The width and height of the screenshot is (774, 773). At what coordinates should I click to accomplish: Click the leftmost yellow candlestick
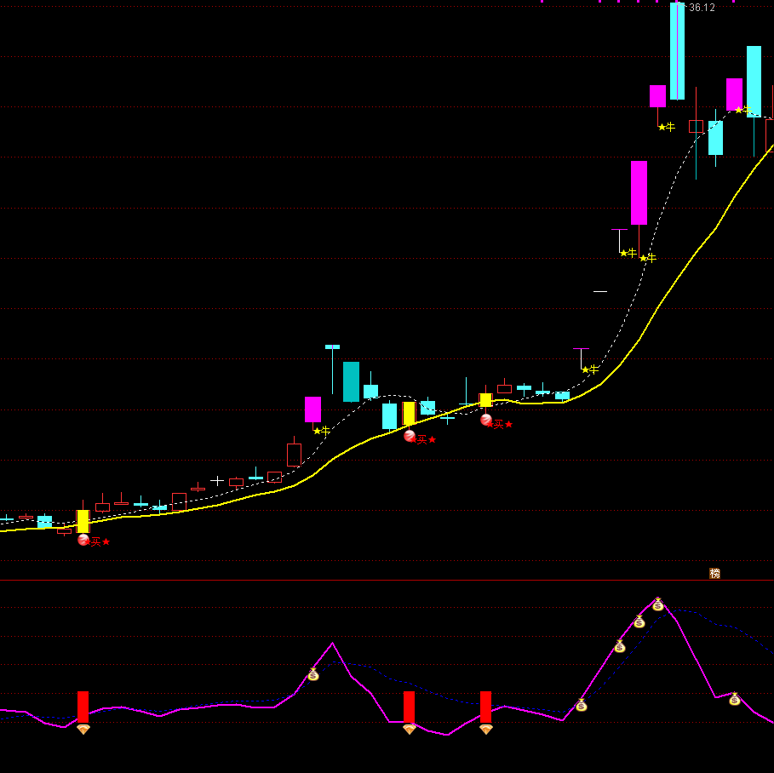click(83, 521)
